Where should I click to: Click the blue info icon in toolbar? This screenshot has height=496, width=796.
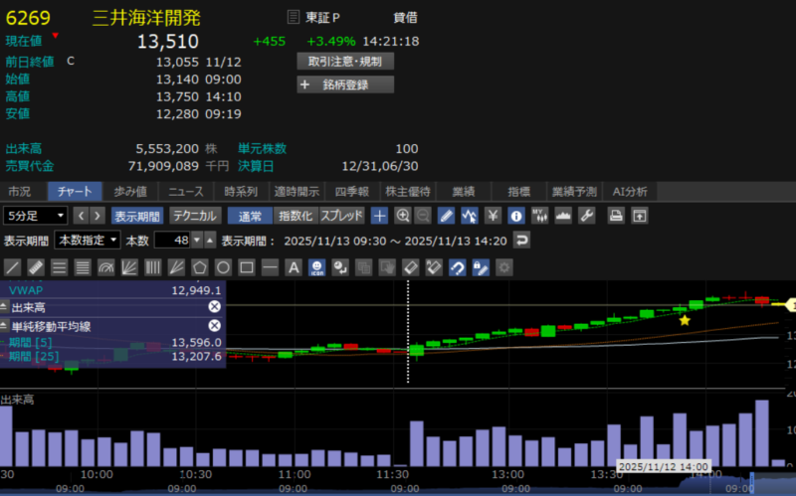(x=515, y=216)
